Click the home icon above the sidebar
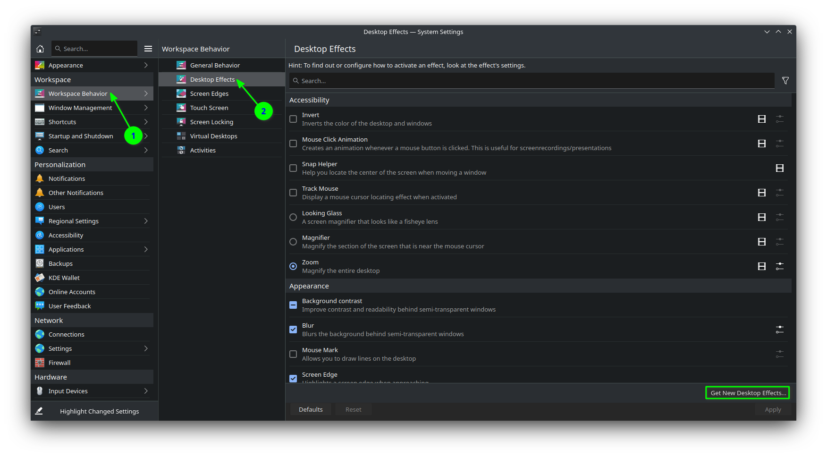This screenshot has width=827, height=457. (40, 48)
